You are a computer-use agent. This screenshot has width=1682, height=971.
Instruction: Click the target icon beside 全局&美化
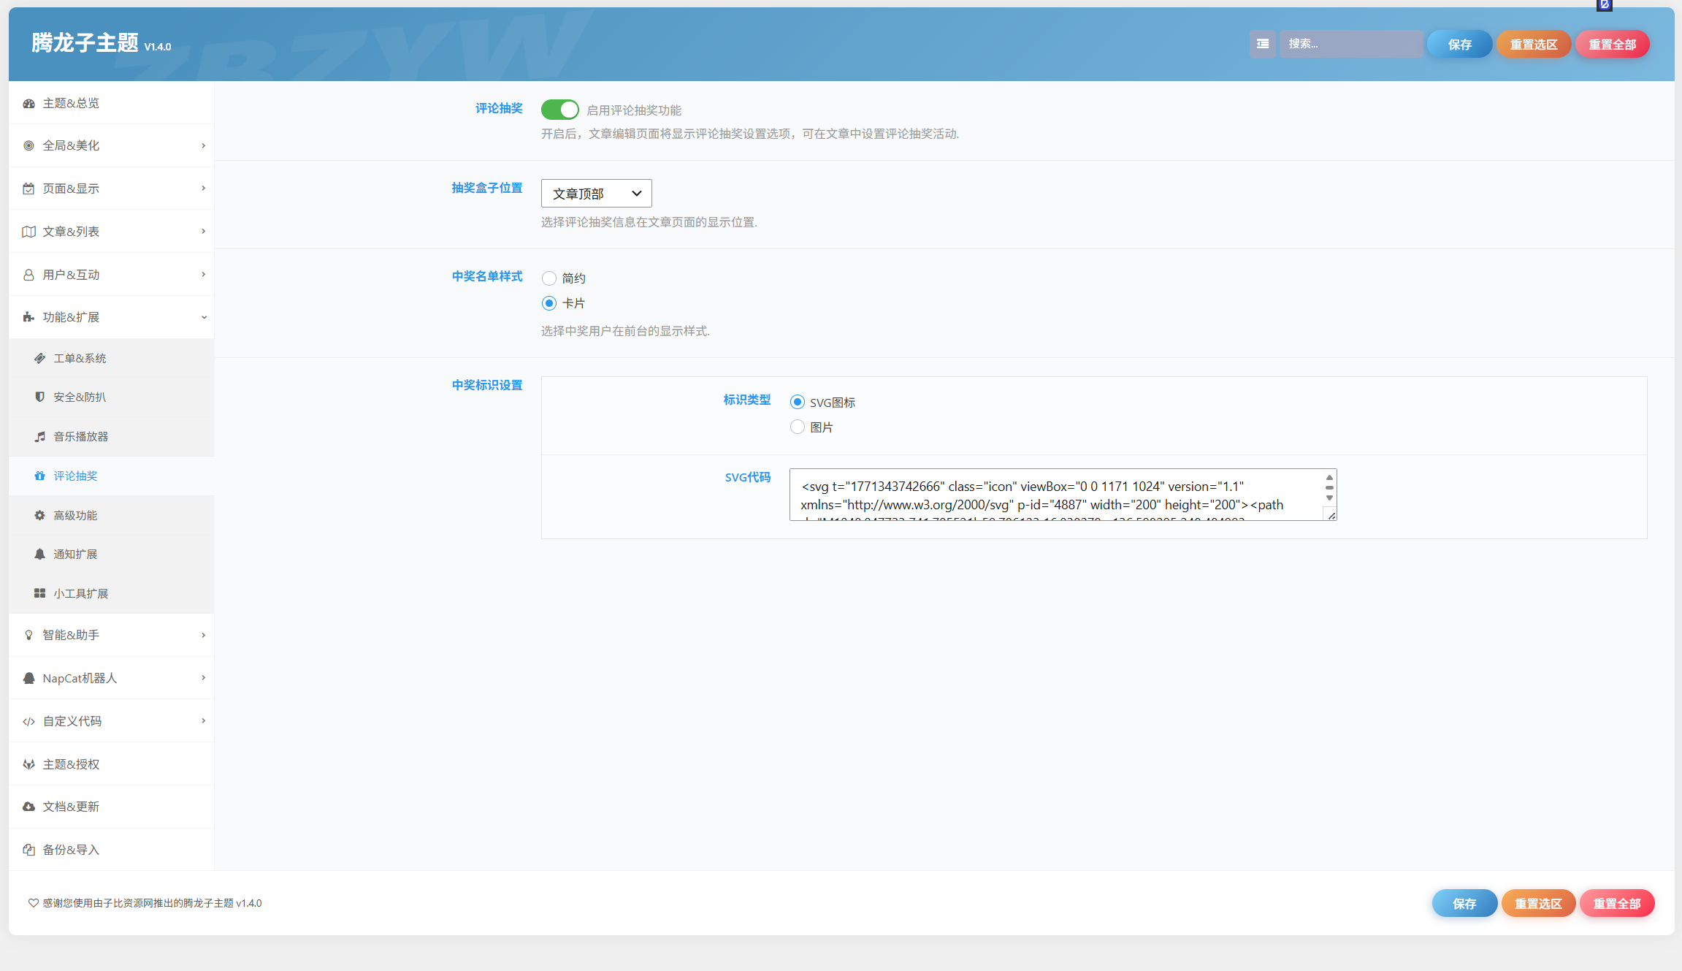pyautogui.click(x=28, y=145)
